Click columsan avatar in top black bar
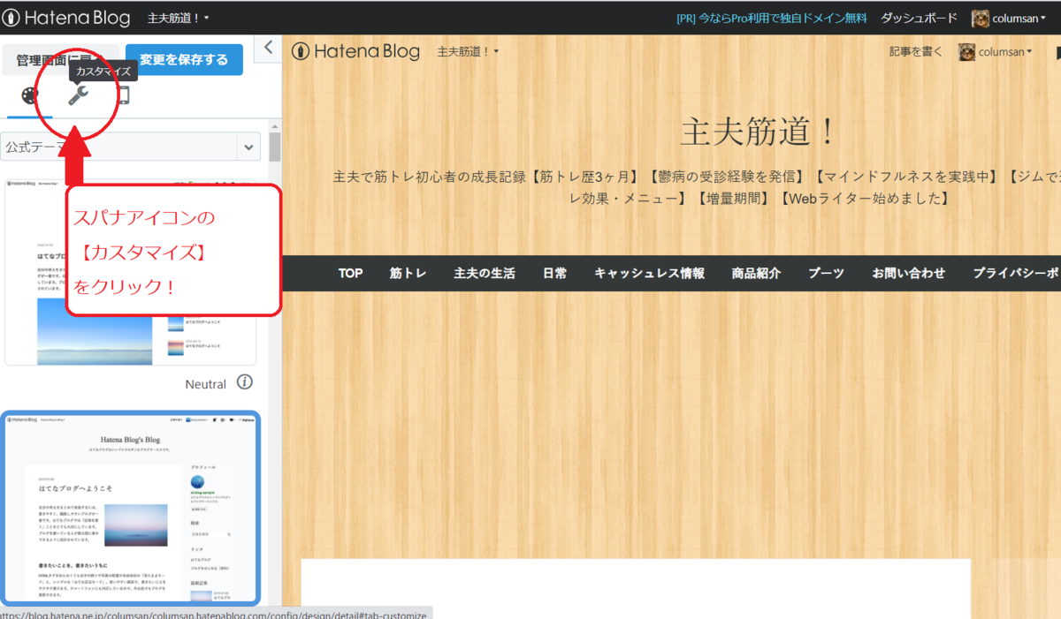This screenshot has height=619, width=1061. point(980,18)
